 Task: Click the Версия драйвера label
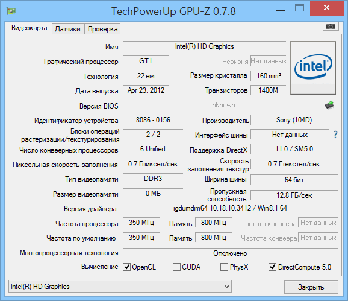(90, 209)
